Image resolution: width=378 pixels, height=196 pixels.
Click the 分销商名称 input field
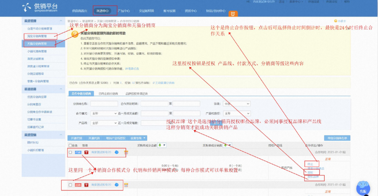pos(104,104)
